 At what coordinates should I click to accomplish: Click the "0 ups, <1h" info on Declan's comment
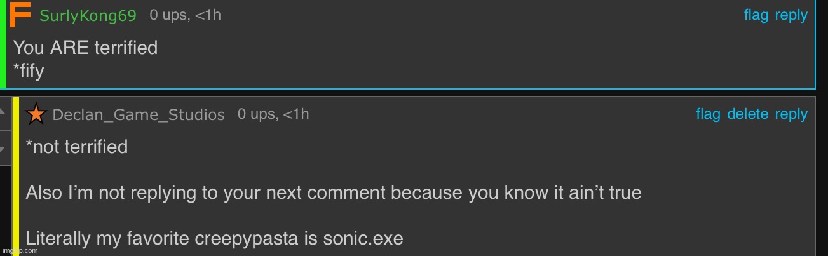tap(273, 114)
